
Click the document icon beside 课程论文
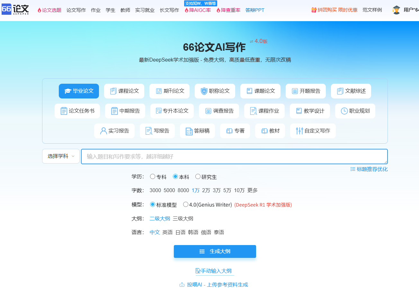tap(113, 91)
